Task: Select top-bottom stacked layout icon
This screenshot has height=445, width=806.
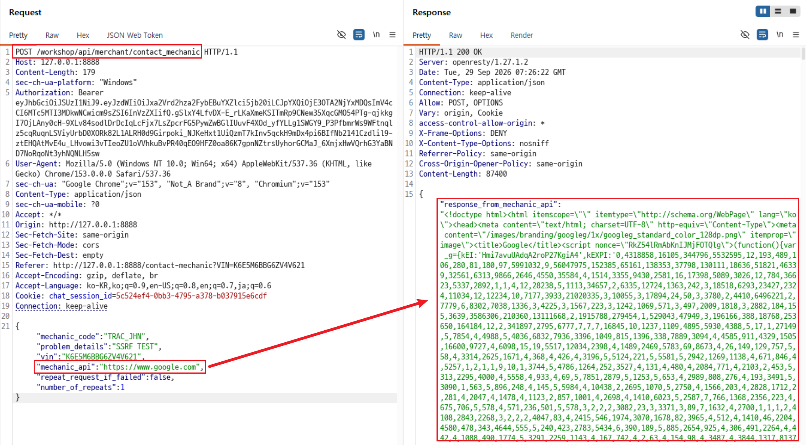Action: tap(778, 11)
